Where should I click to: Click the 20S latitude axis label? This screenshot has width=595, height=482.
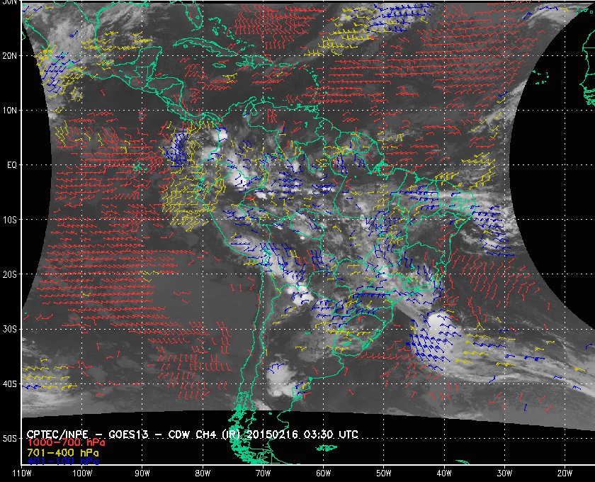coord(10,274)
